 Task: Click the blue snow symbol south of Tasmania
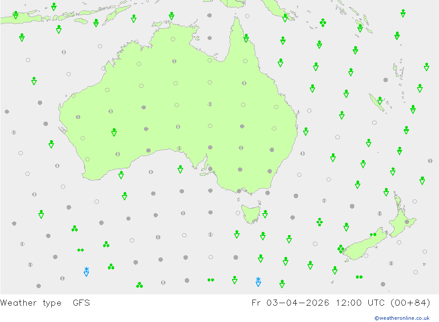258,282
